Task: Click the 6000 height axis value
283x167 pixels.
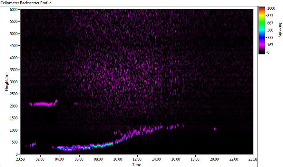Action: [14, 10]
